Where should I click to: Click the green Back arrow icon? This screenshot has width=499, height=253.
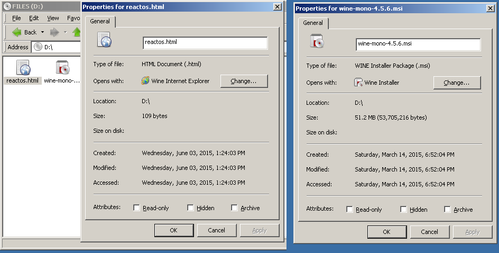16,32
